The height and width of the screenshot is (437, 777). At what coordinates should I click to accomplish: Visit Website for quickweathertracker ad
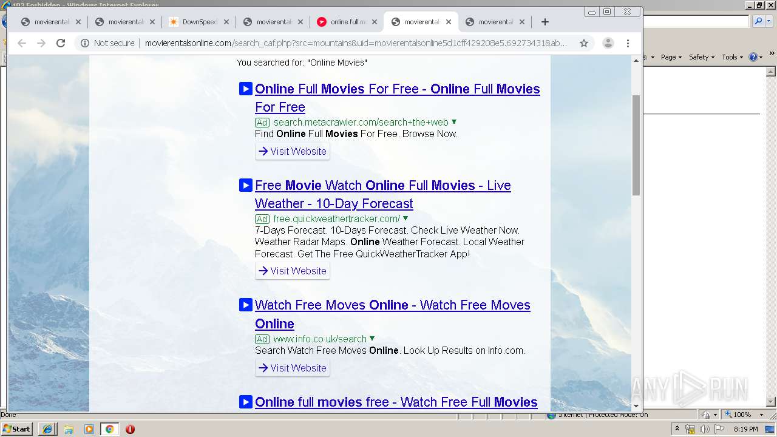point(293,271)
